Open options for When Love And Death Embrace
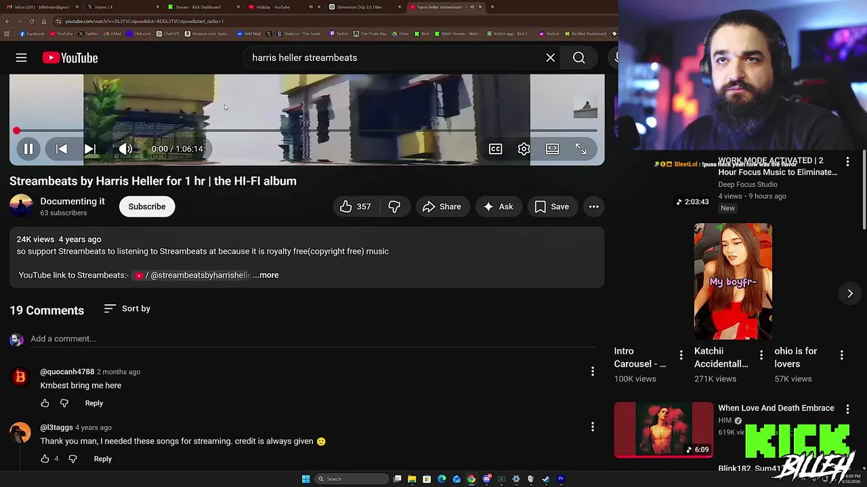The width and height of the screenshot is (867, 487). (847, 409)
